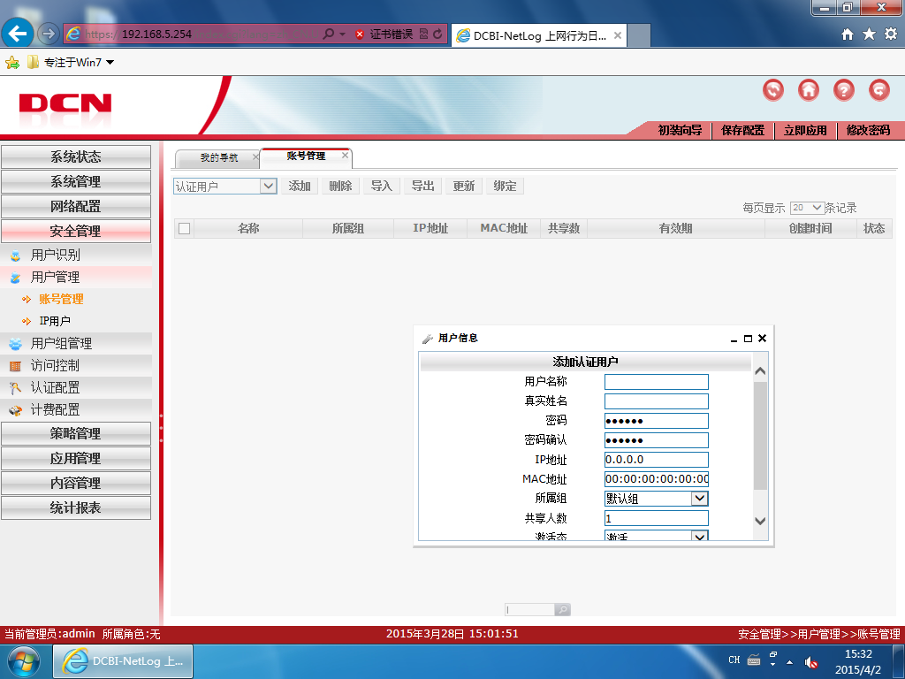Click browser forward arrow
The height and width of the screenshot is (679, 905).
(x=49, y=34)
